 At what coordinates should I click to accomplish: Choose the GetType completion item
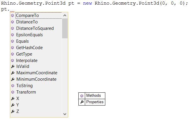click(24, 54)
